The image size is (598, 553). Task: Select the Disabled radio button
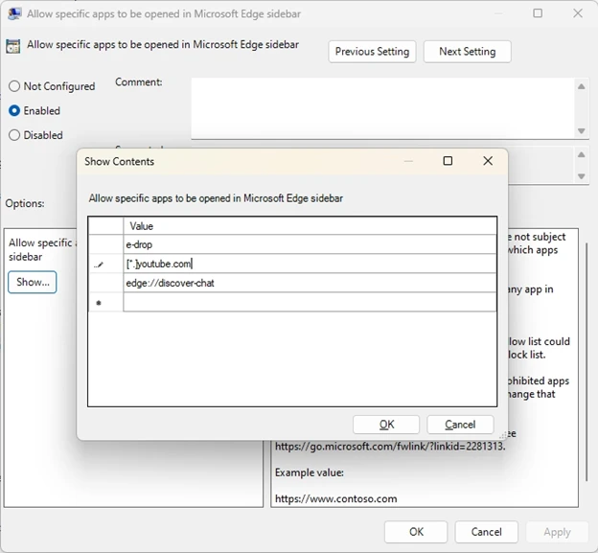[14, 135]
